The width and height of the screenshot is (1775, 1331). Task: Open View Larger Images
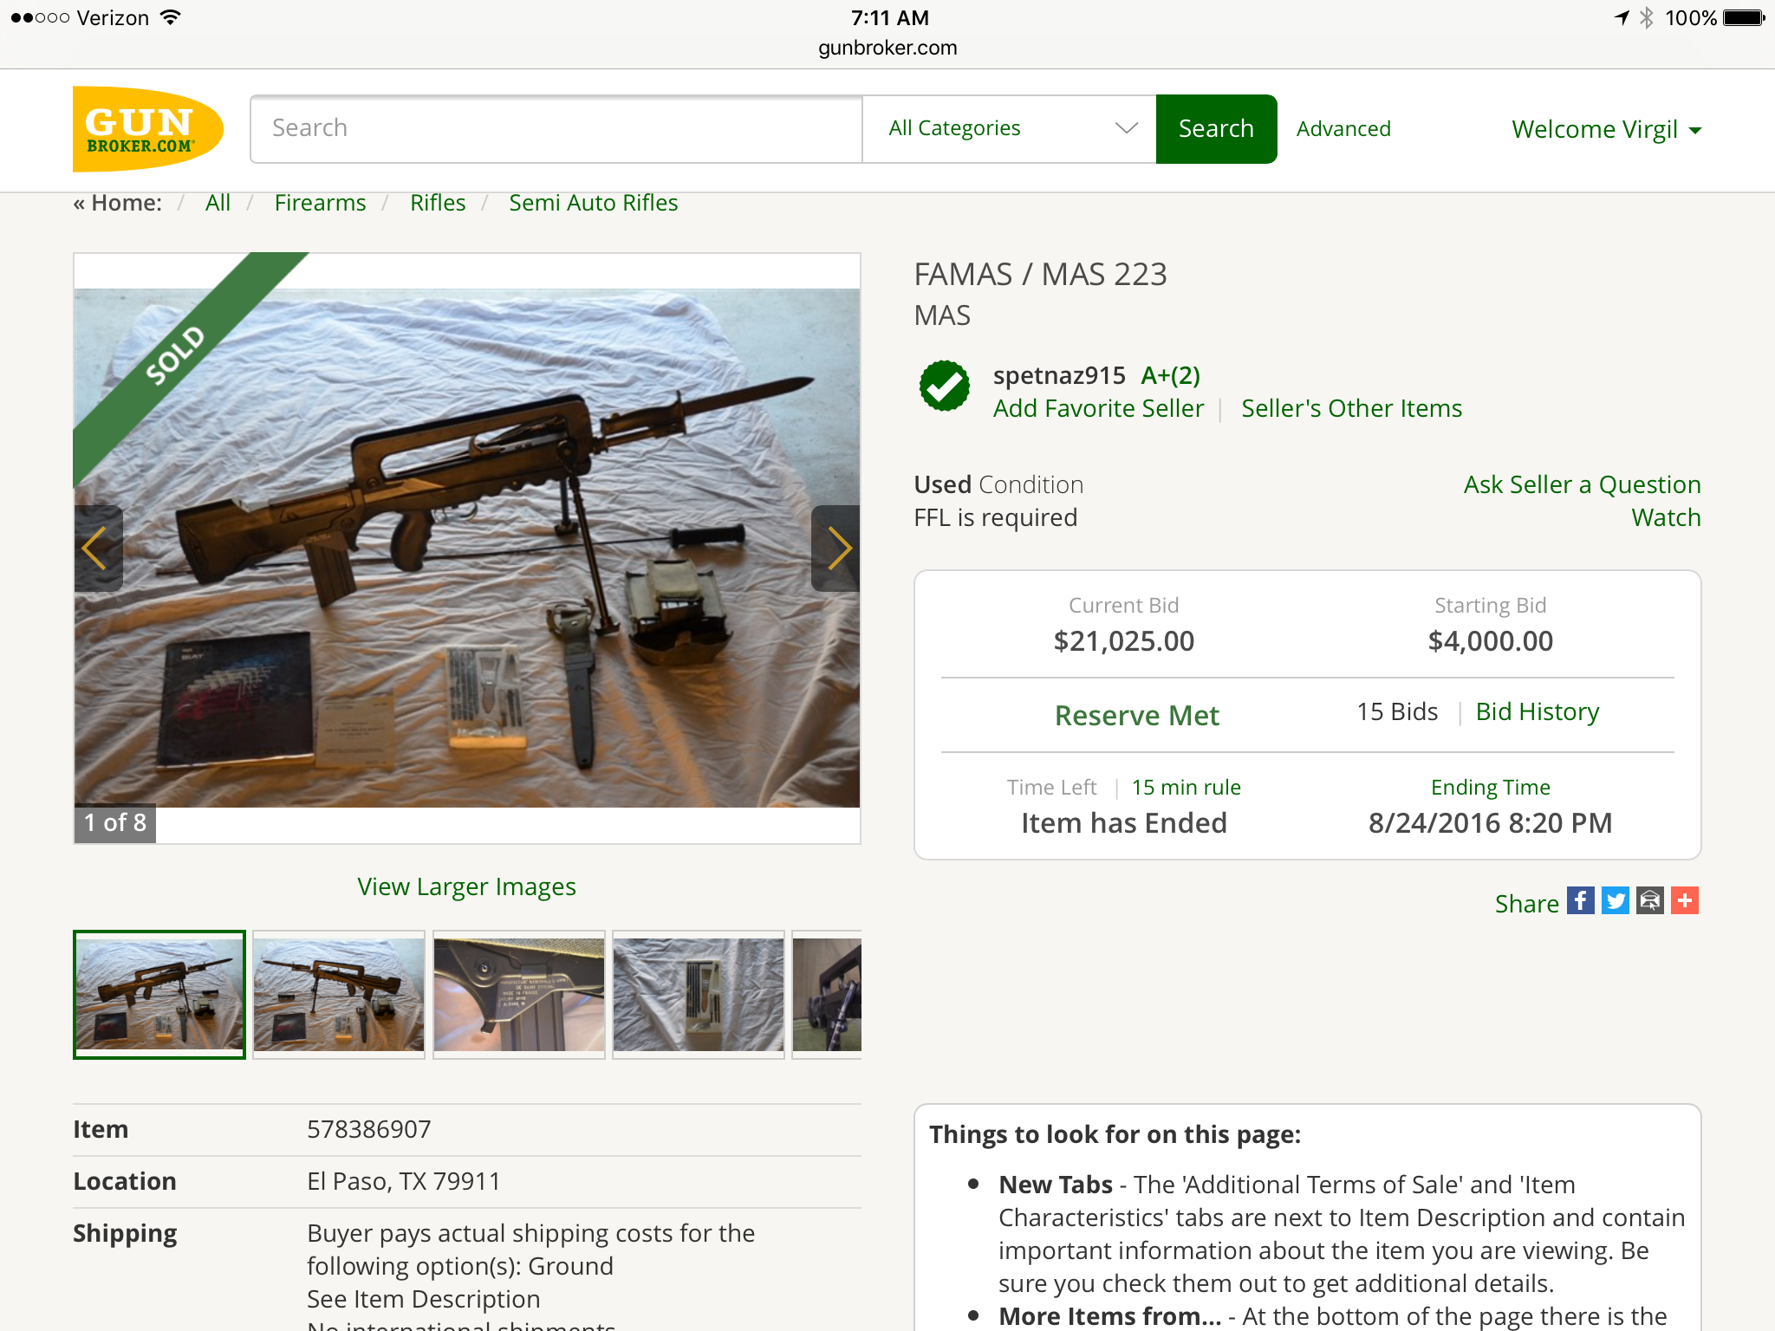466,886
